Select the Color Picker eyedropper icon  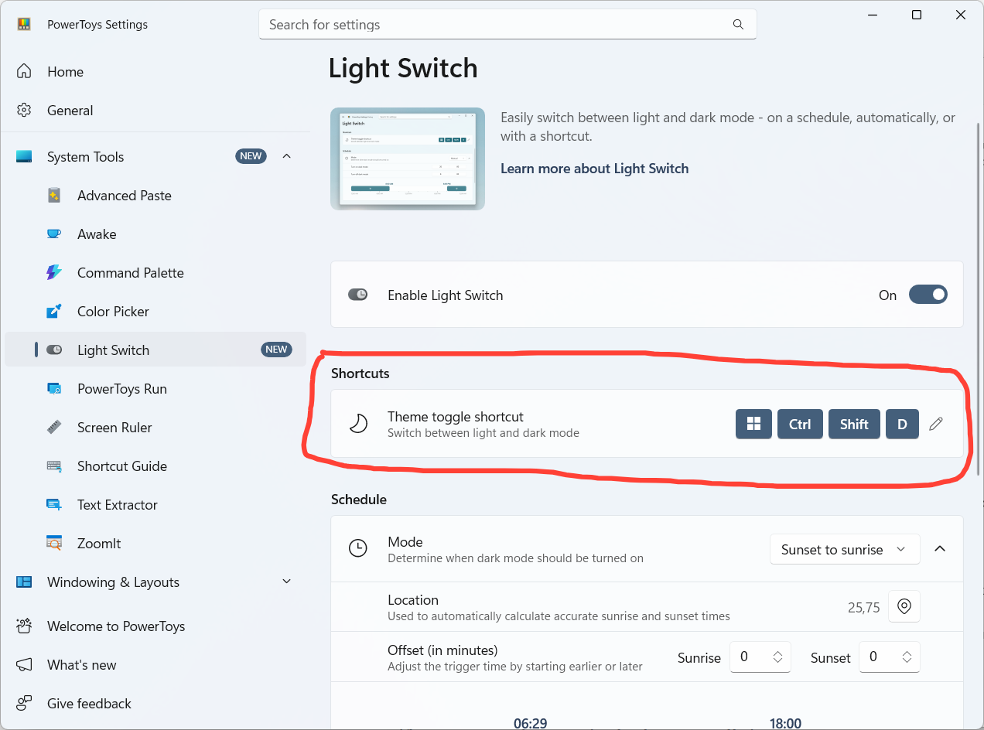coord(54,312)
